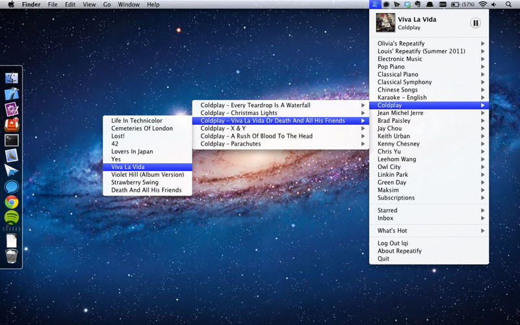520x325 pixels.
Task: Open the File menu
Action: (53, 5)
